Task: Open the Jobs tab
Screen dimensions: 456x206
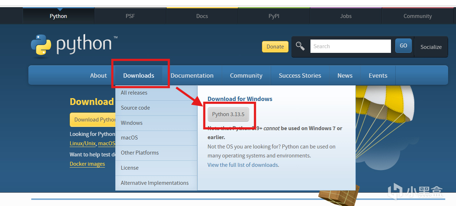Action: click(x=346, y=16)
